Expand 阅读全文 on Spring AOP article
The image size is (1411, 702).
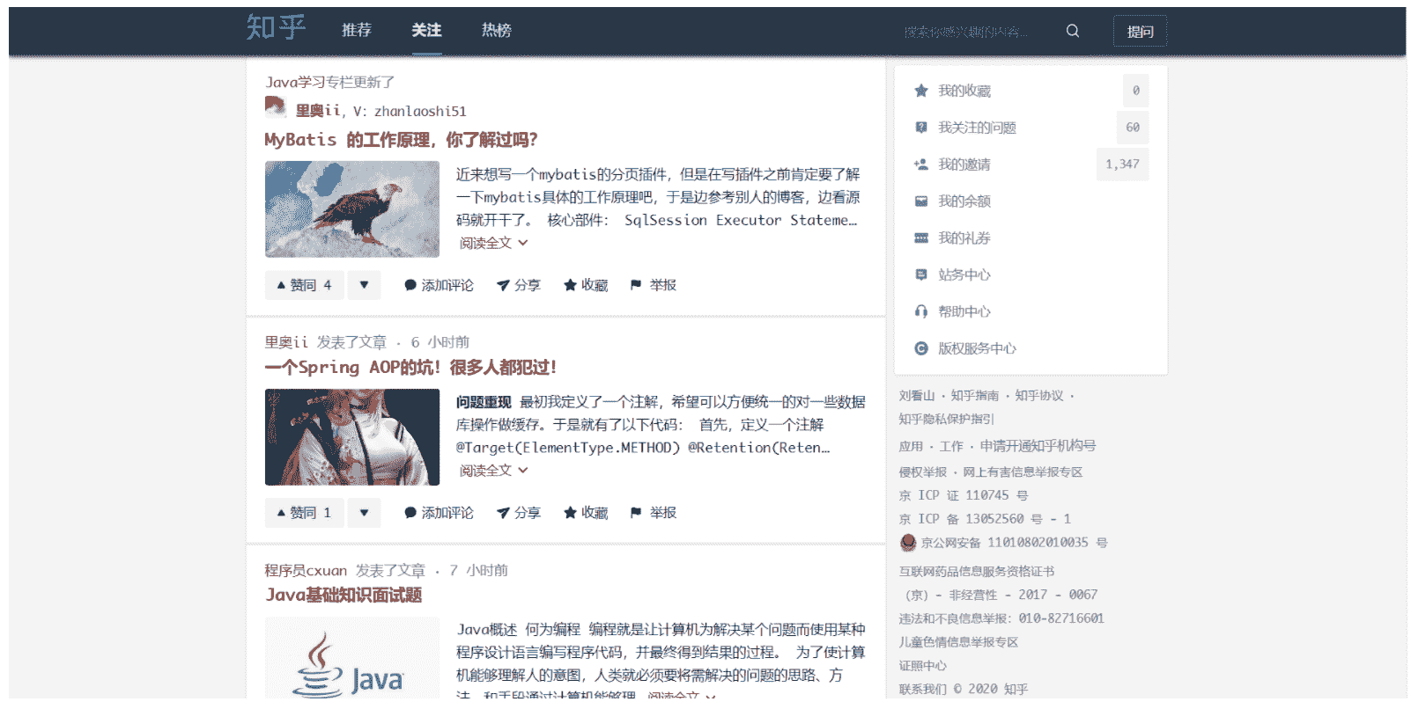[493, 471]
